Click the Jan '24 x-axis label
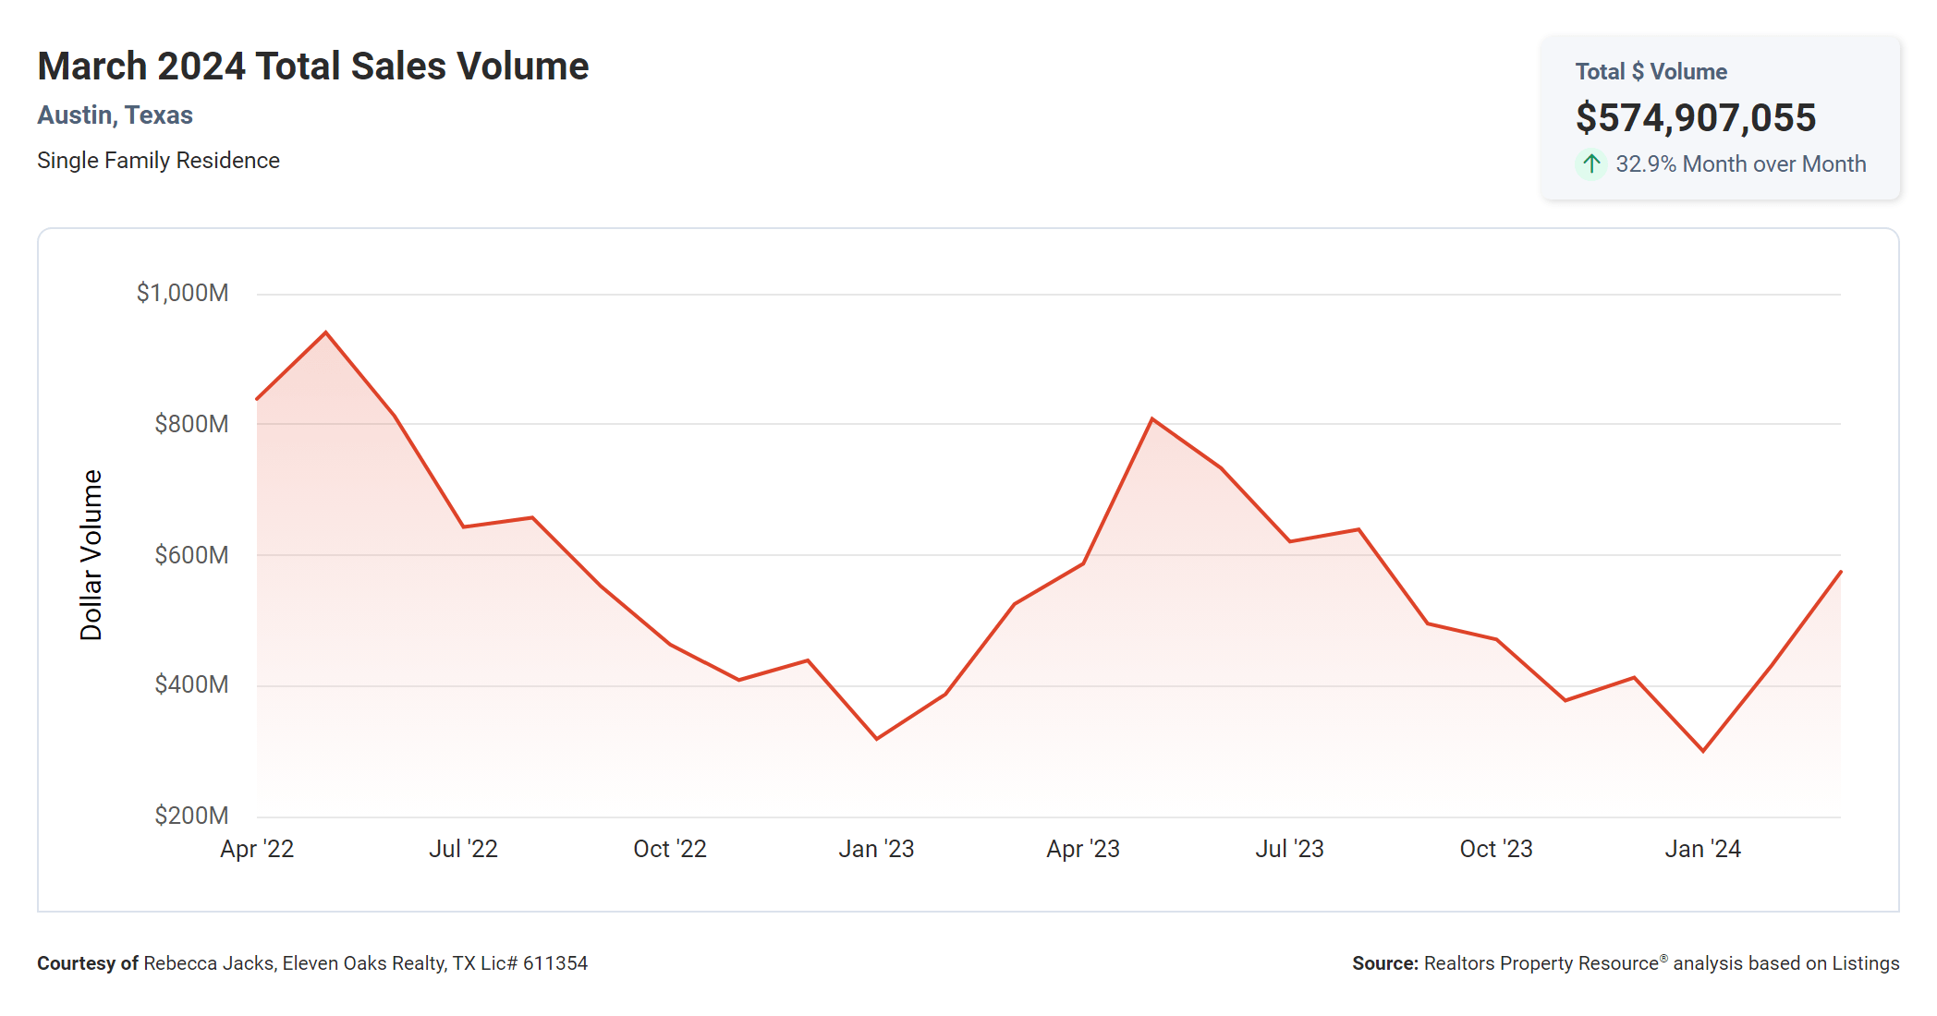The image size is (1937, 1016). 1702,849
